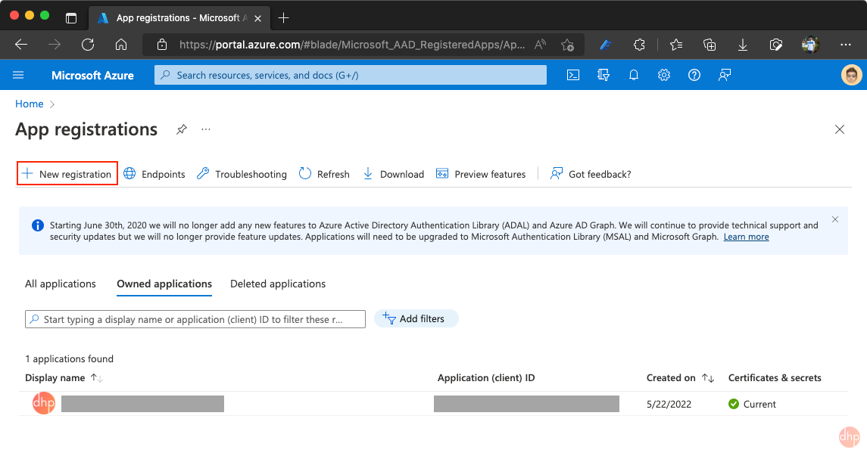Open Cloud Shell from the Azure header
The width and height of the screenshot is (867, 453).
573,75
